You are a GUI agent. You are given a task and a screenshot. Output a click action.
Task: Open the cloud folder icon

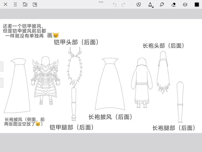pos(25,5)
